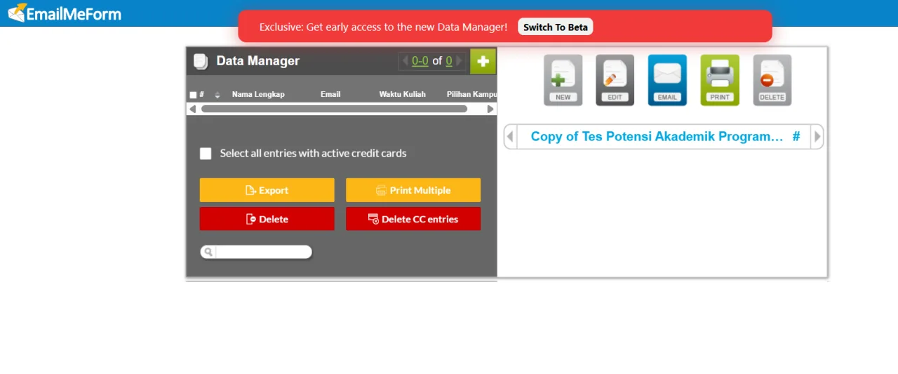
Task: Click Delete CC entries button
Action: click(x=413, y=219)
